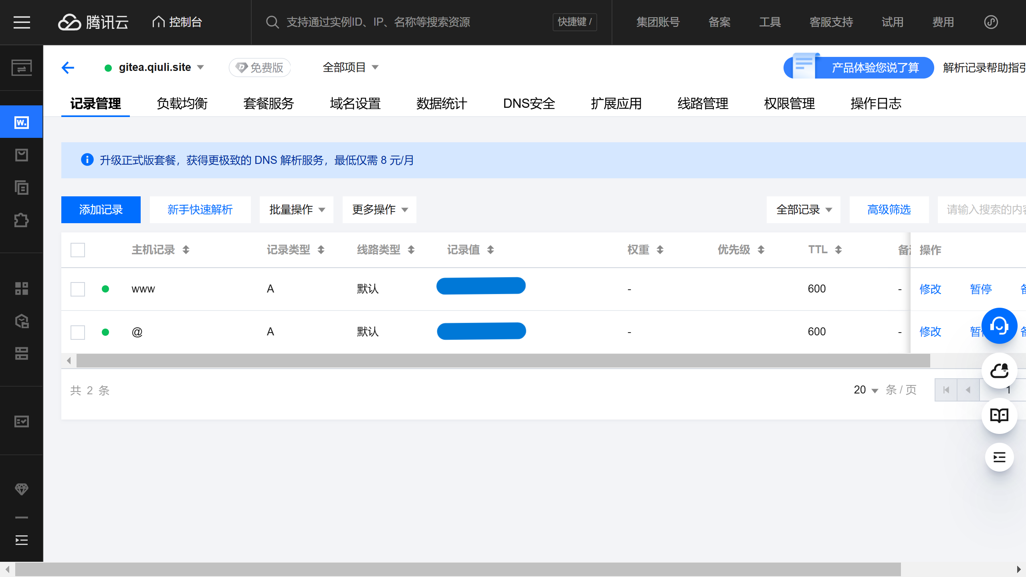Click the cloud assistant floating icon

[999, 371]
